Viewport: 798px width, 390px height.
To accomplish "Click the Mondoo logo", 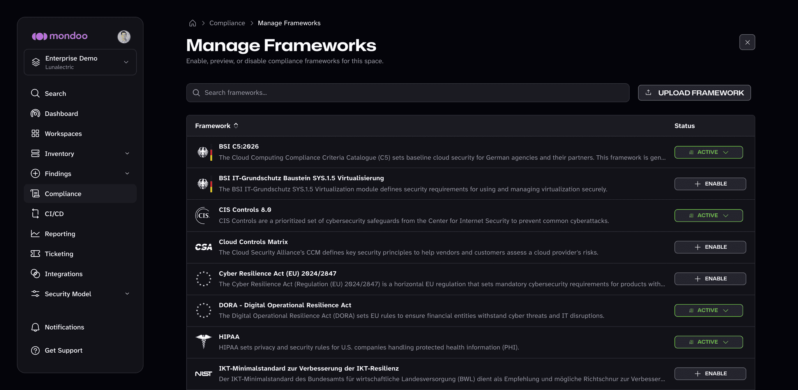I will 60,36.
